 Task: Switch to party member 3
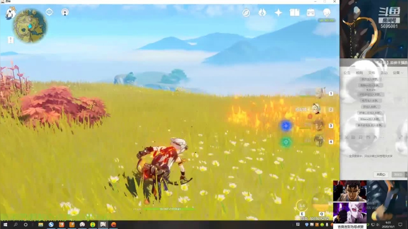[x=318, y=126]
